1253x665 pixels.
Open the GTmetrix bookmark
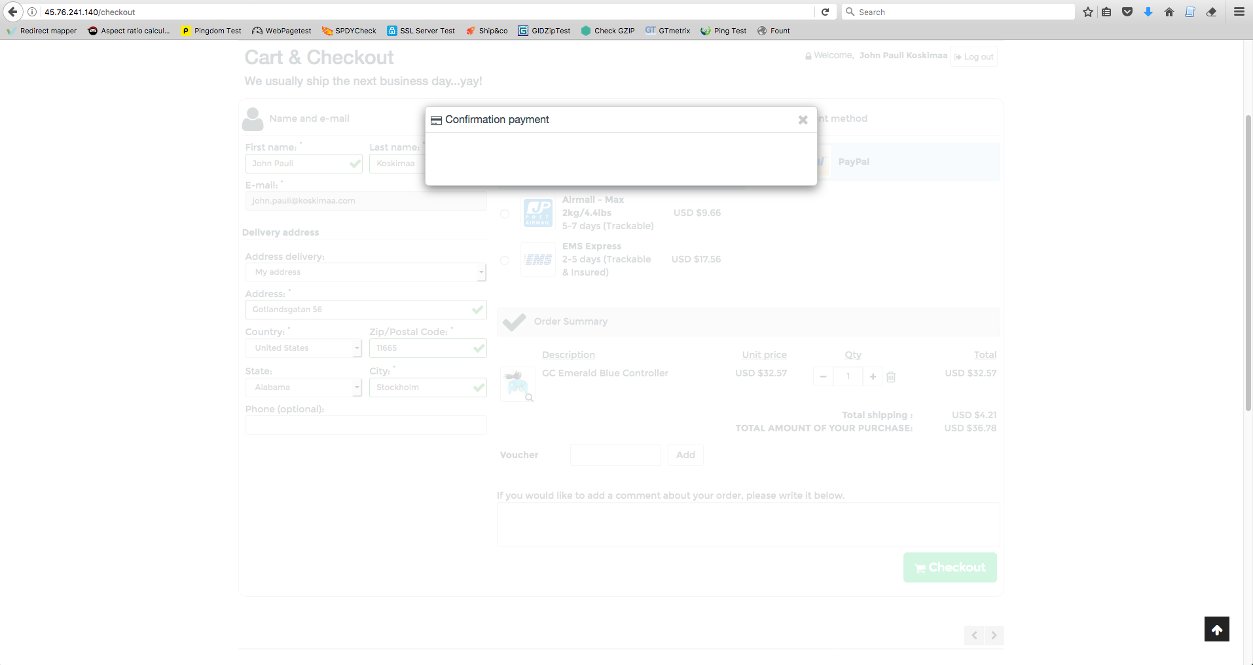[668, 31]
